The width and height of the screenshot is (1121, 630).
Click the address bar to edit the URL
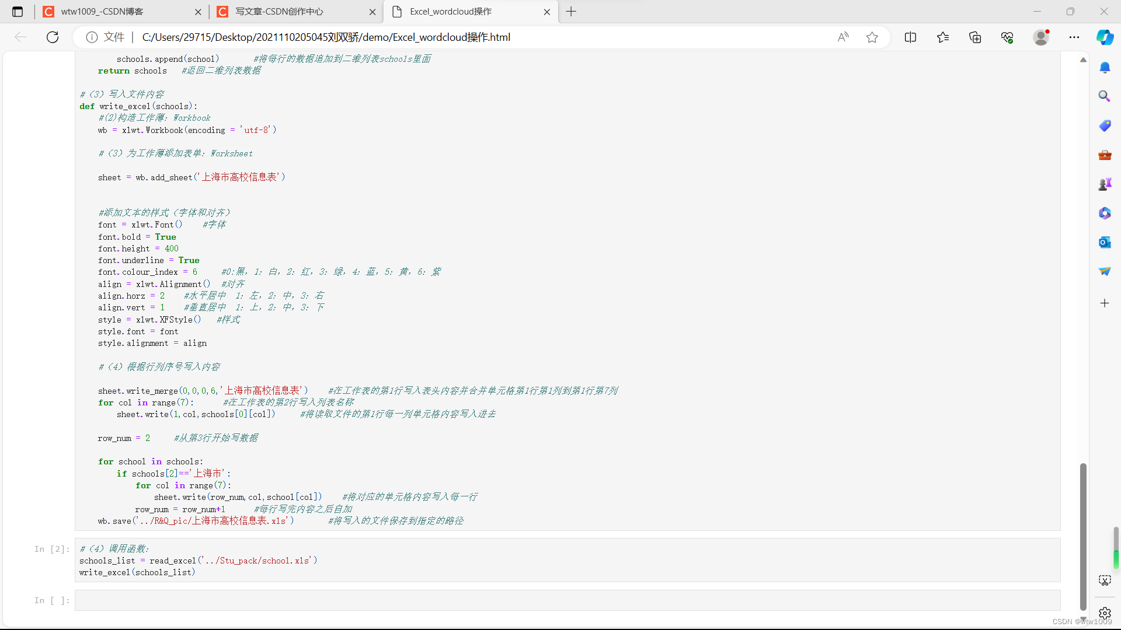coord(409,37)
